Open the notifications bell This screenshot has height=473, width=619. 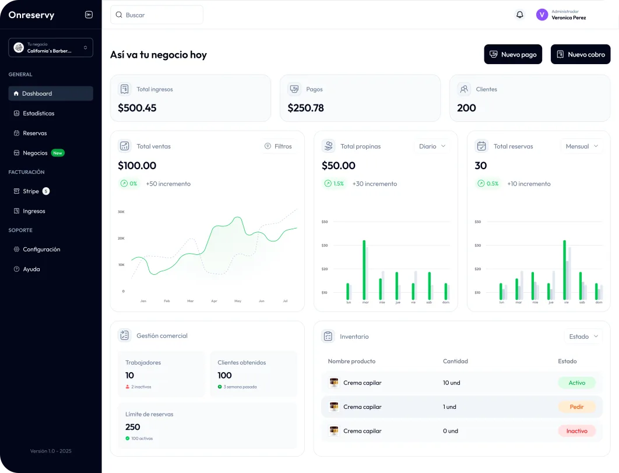click(x=520, y=14)
